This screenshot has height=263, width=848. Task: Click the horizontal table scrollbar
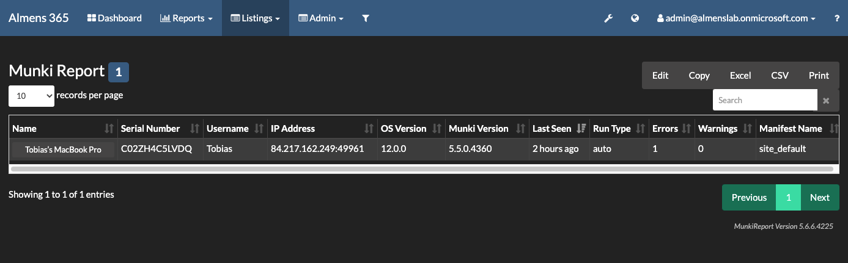pos(422,168)
